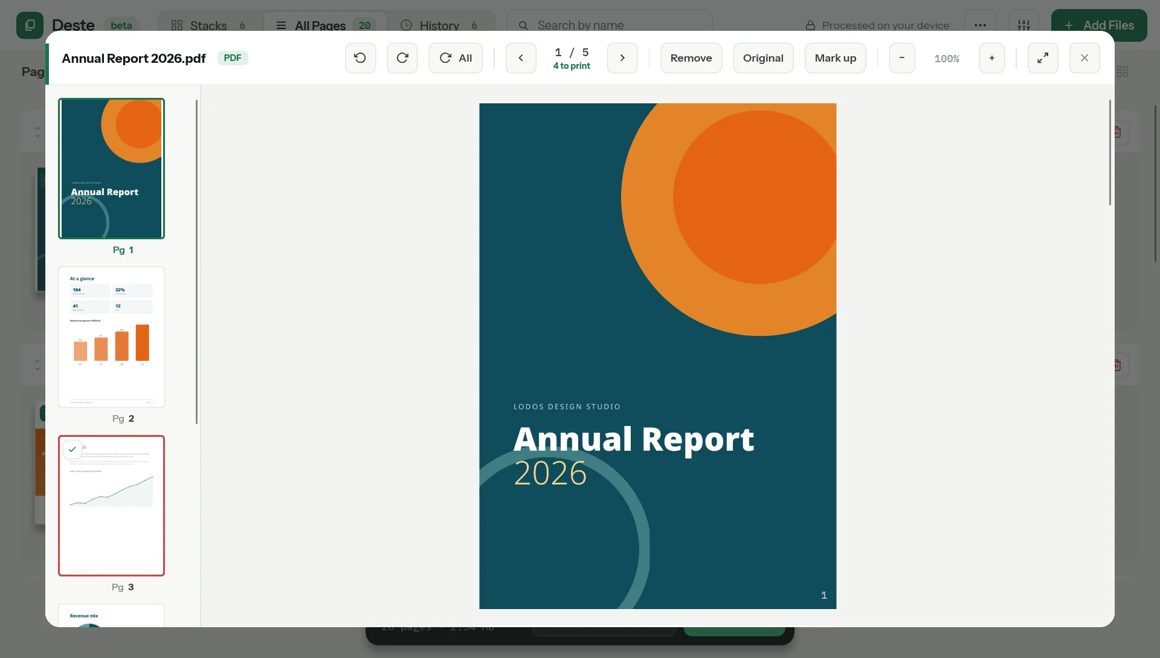Click the Deste app logo icon
The image size is (1160, 658).
[30, 25]
